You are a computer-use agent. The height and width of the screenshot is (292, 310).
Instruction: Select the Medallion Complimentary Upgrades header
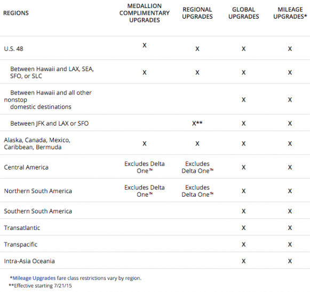pyautogui.click(x=144, y=13)
